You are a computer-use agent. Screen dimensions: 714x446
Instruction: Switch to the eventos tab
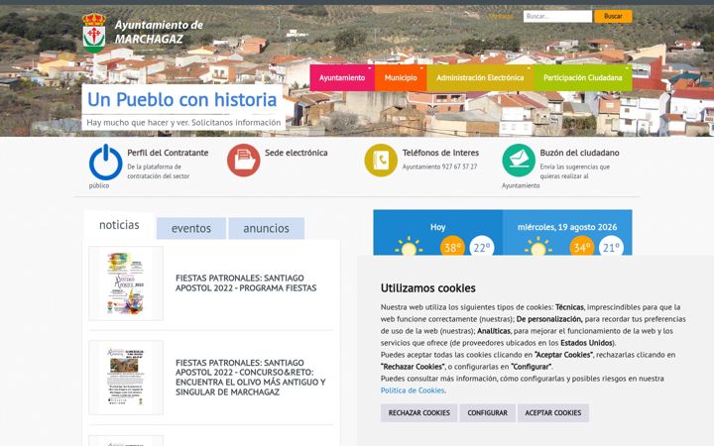191,228
